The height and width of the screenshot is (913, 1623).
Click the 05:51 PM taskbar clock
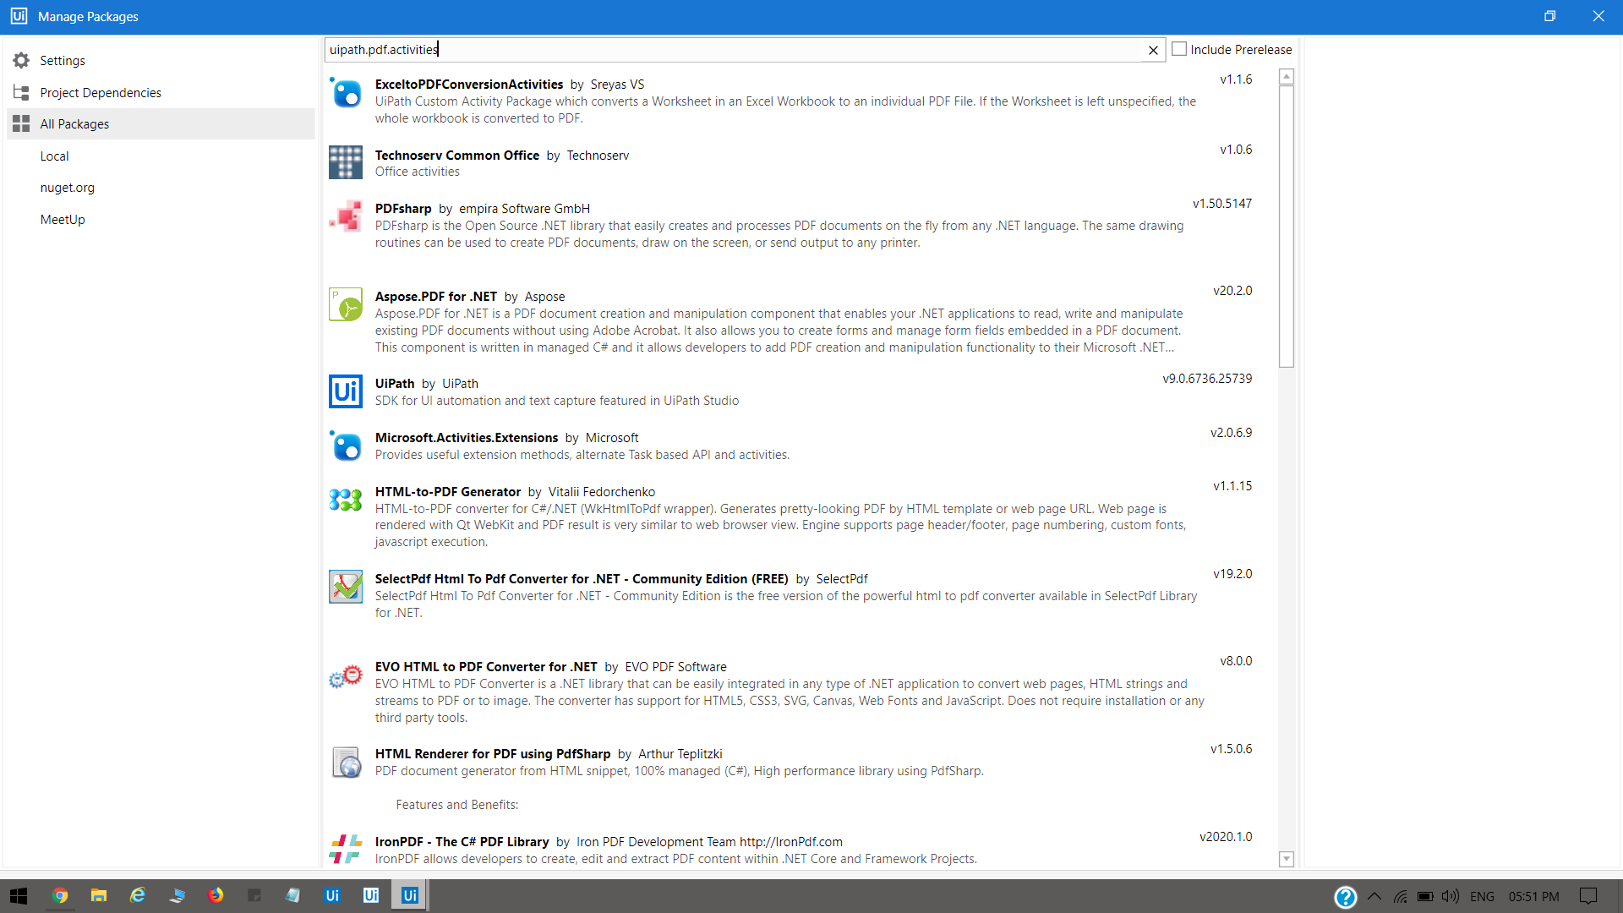(1533, 897)
